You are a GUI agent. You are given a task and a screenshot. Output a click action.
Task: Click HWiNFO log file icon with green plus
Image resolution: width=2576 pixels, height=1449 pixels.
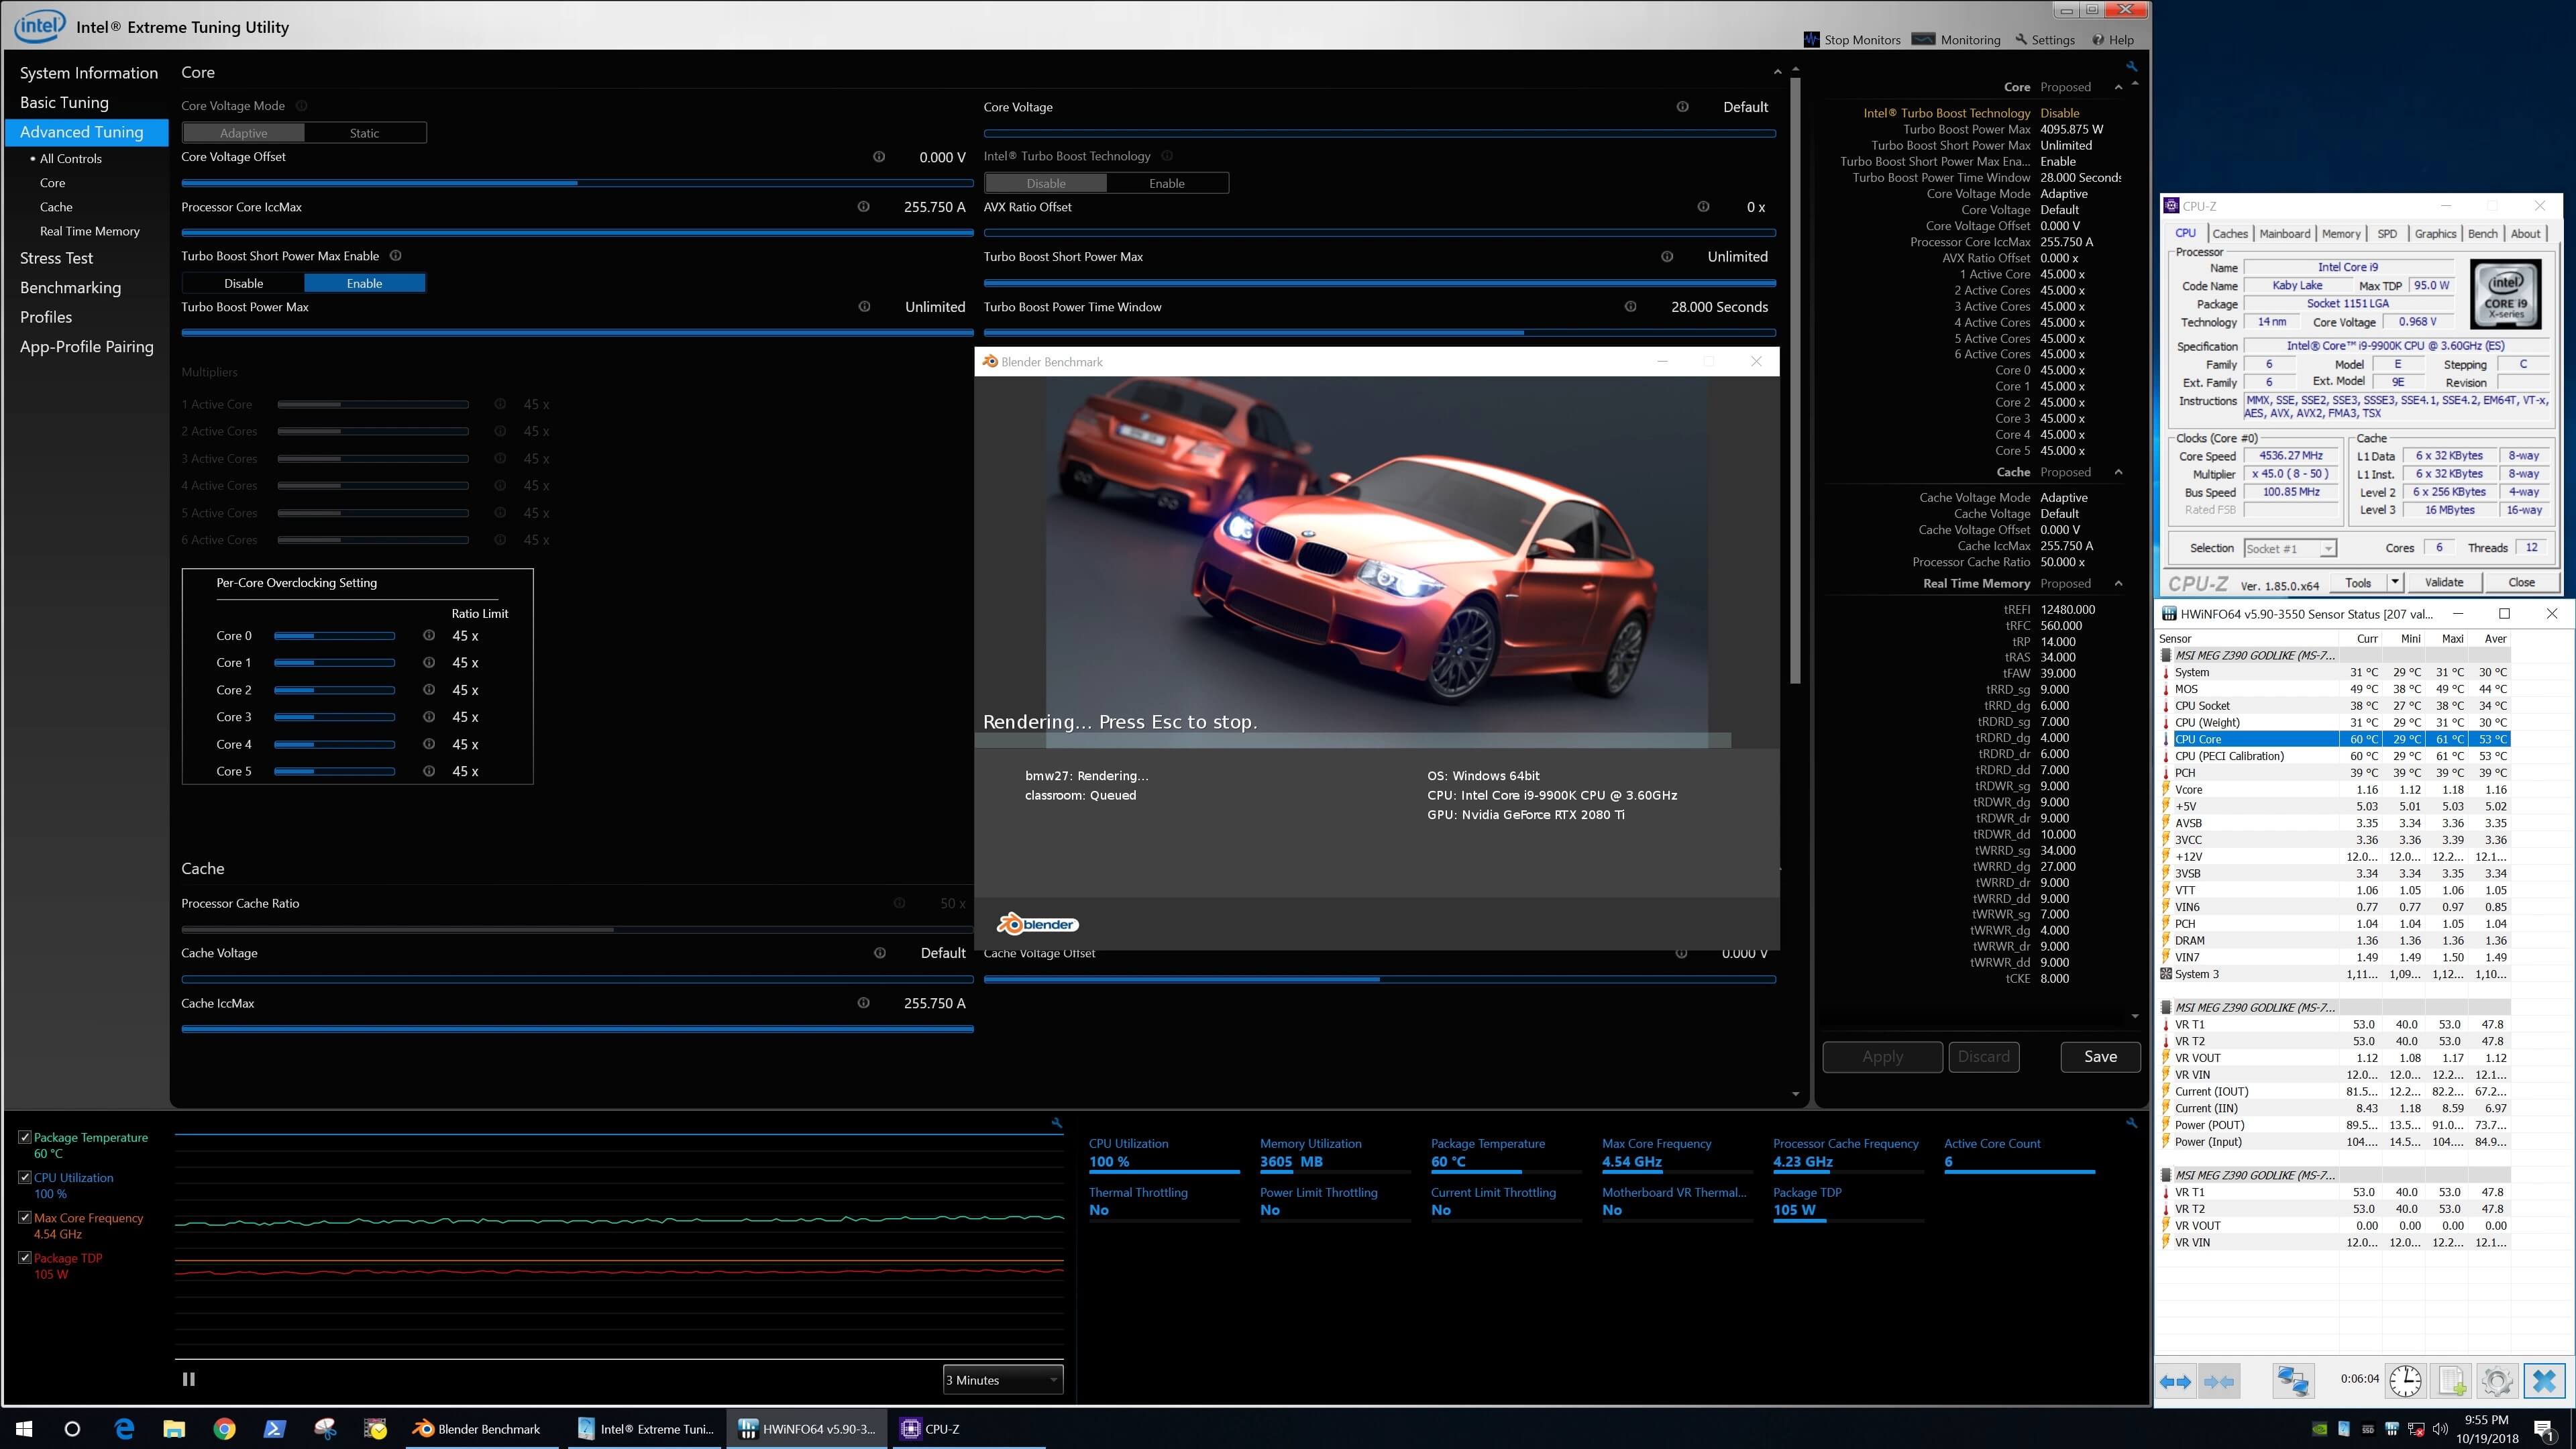[2452, 1381]
